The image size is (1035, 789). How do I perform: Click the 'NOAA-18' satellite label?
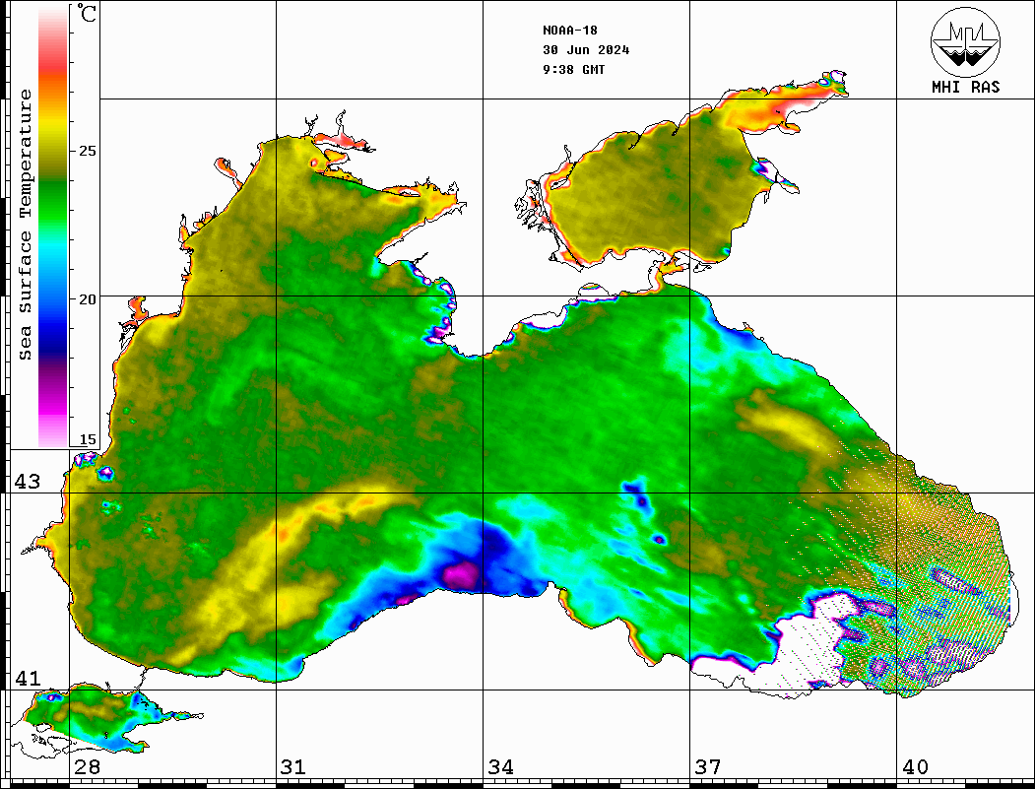569,31
